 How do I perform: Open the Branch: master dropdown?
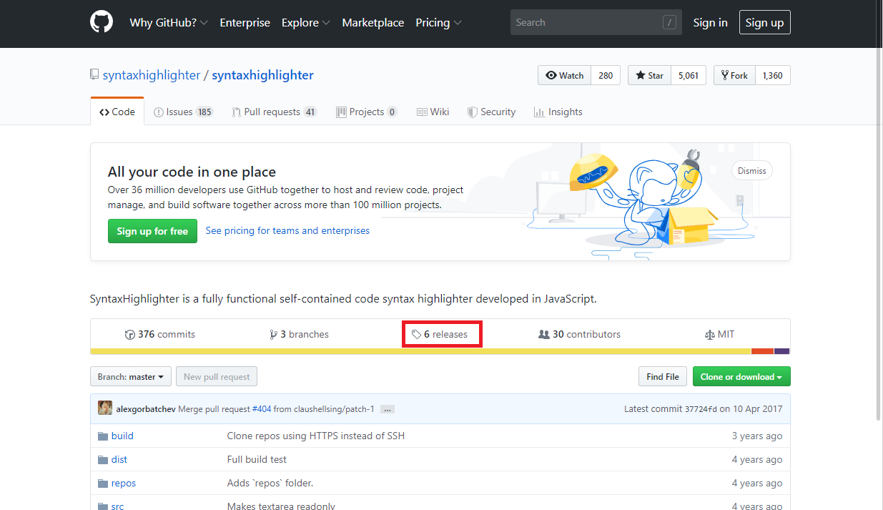131,376
